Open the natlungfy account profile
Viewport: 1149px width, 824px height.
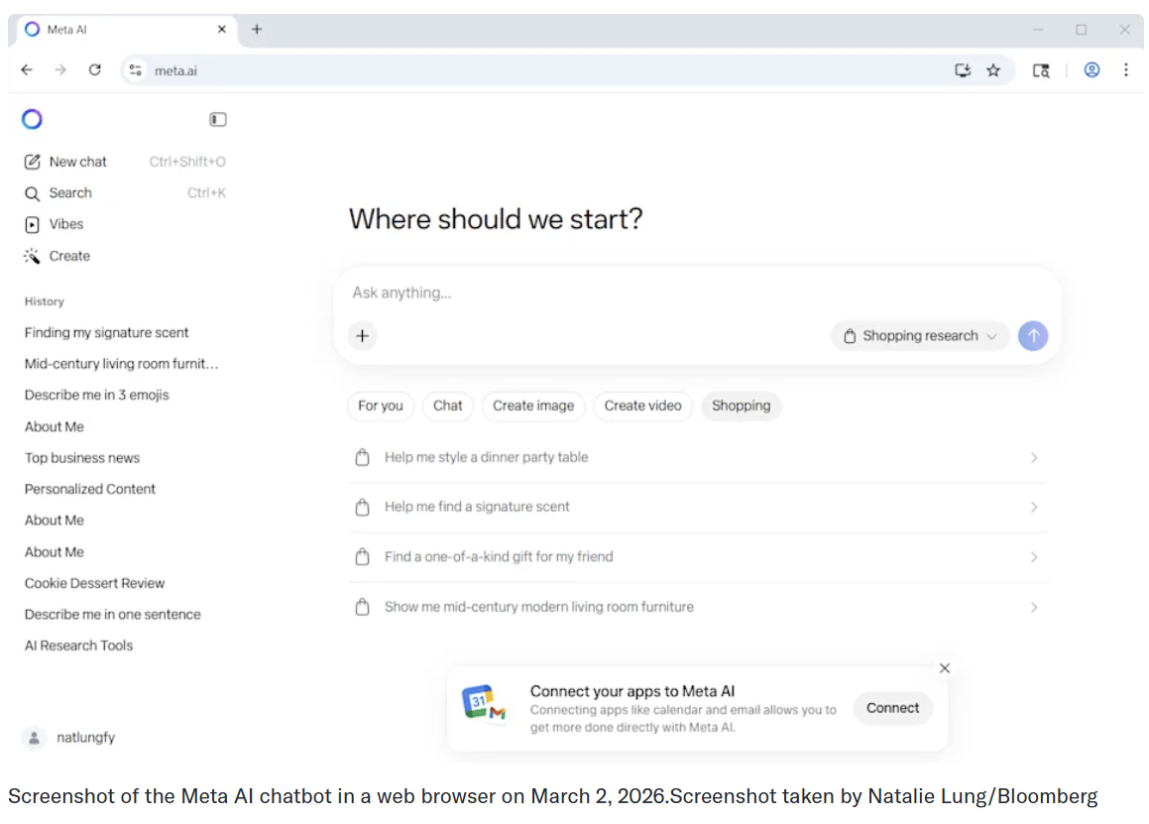click(x=68, y=738)
